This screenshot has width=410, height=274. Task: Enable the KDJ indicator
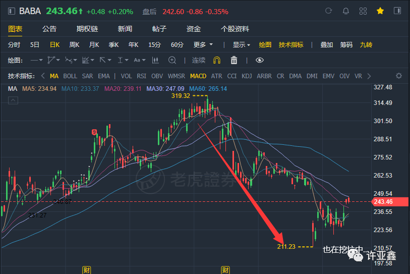pyautogui.click(x=247, y=76)
